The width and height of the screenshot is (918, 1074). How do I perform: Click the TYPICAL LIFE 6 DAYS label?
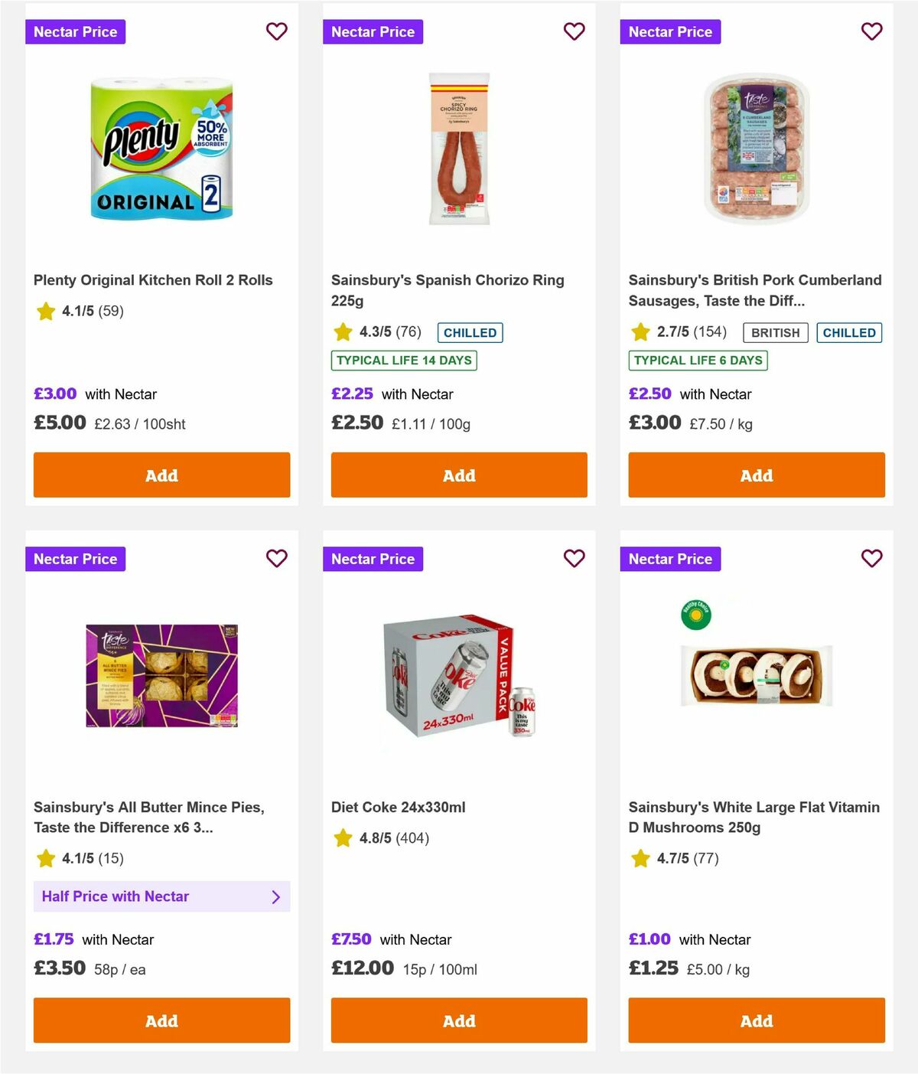697,360
